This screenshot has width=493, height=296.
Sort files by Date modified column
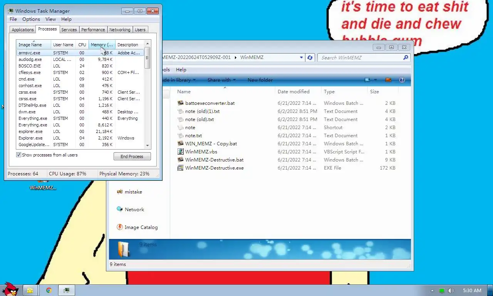pos(298,92)
